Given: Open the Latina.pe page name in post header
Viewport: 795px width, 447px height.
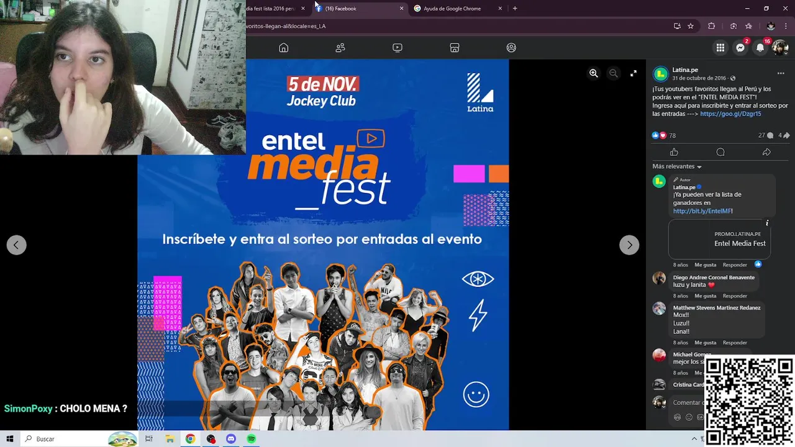Looking at the screenshot, I should [x=685, y=70].
